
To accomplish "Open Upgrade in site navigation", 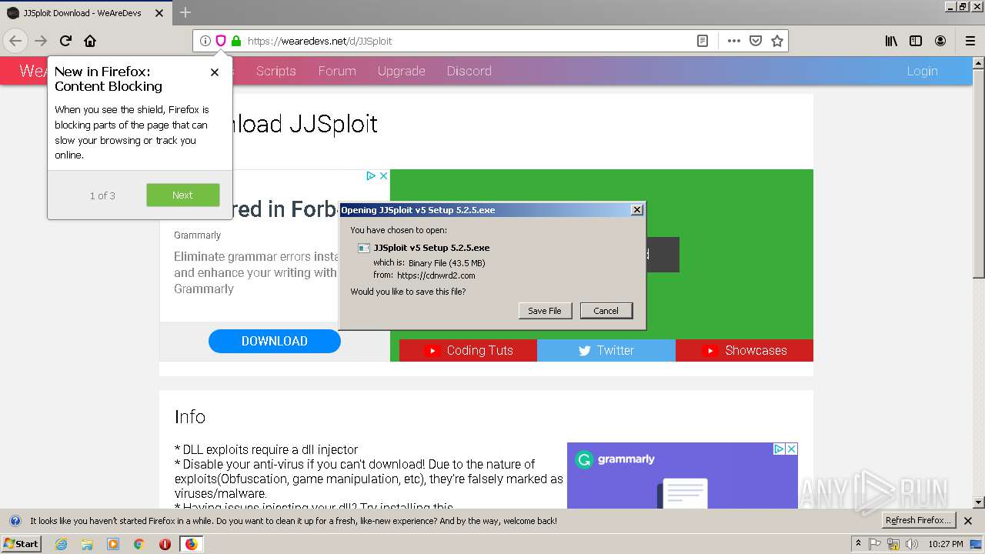I will [401, 71].
